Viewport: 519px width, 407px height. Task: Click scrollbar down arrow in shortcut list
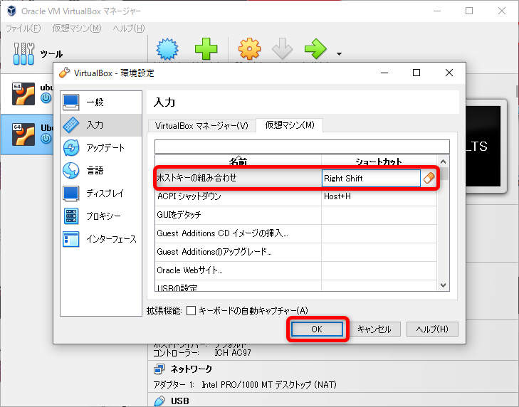click(444, 285)
